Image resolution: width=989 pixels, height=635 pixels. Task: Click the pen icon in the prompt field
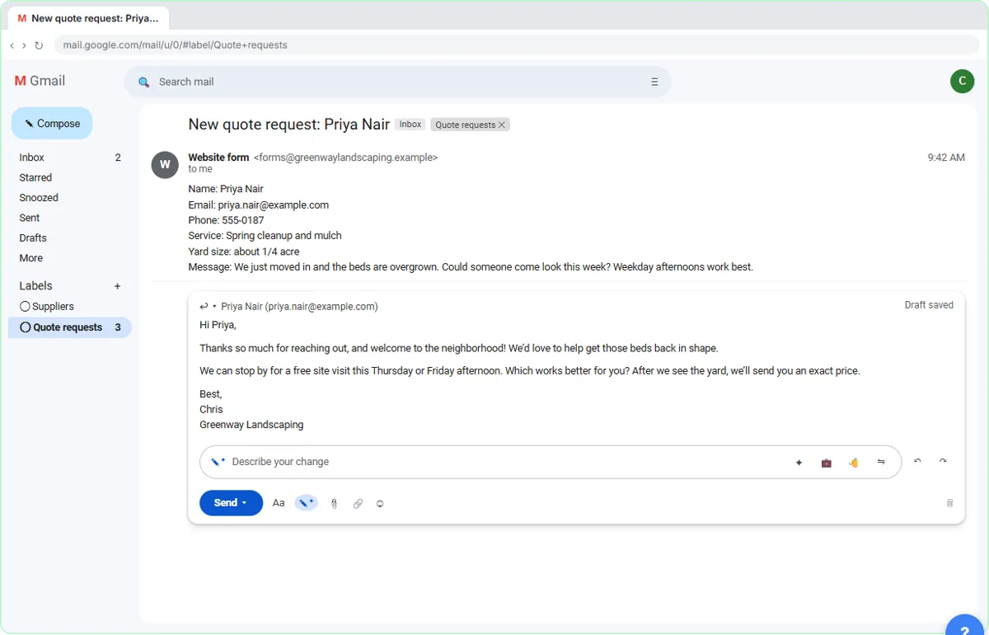[218, 462]
